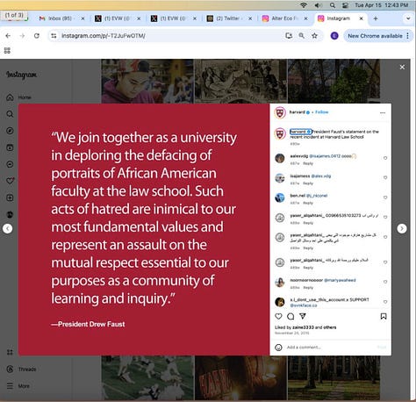Open post options three-dot menu
416x402 pixels.
pos(383,113)
